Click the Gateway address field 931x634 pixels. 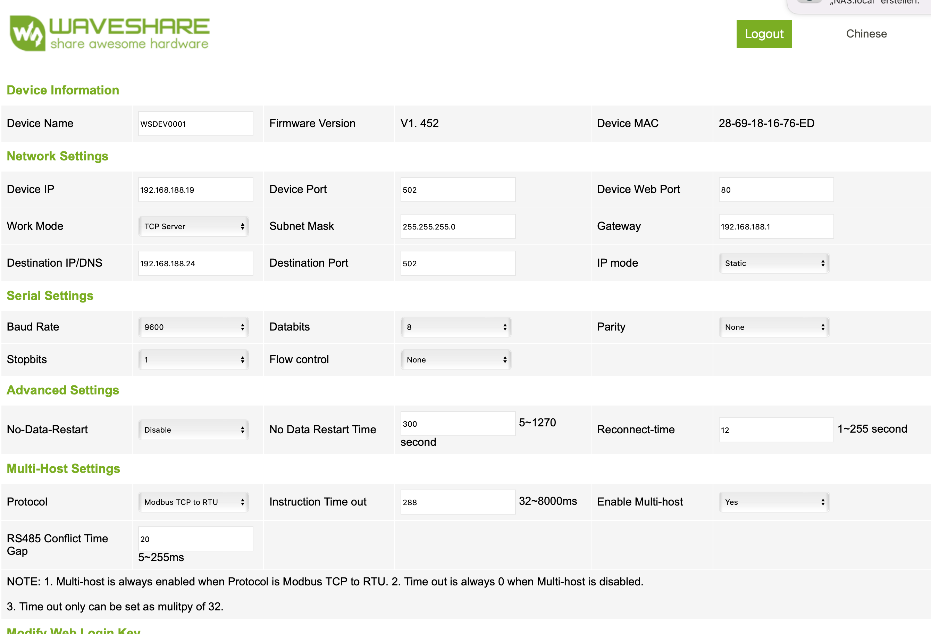coord(776,226)
